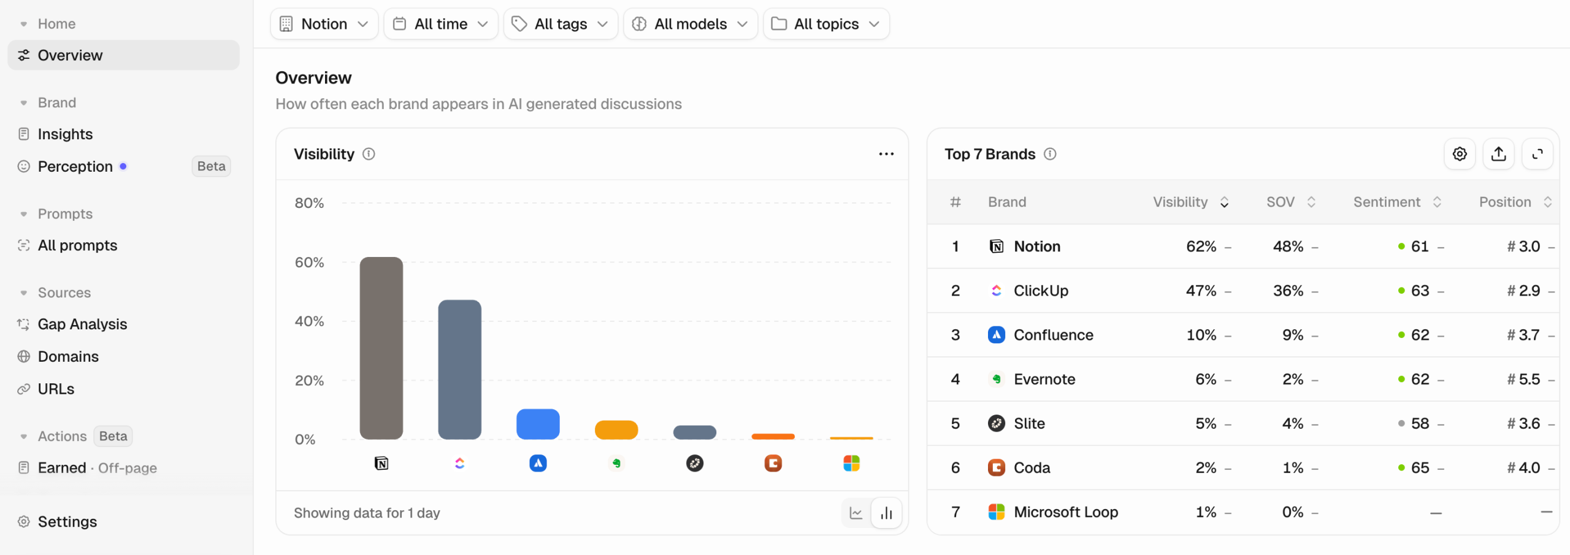Open the All time date filter
This screenshot has width=1570, height=555.
tap(440, 24)
